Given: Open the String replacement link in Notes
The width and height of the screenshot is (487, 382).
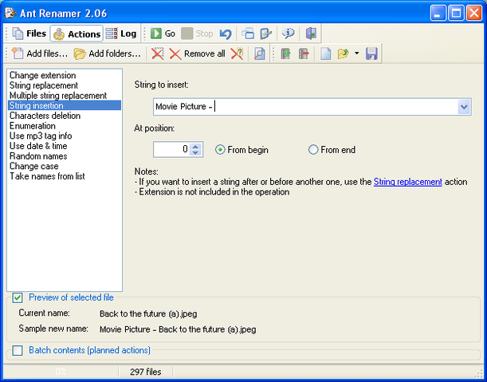Looking at the screenshot, I should pyautogui.click(x=408, y=182).
